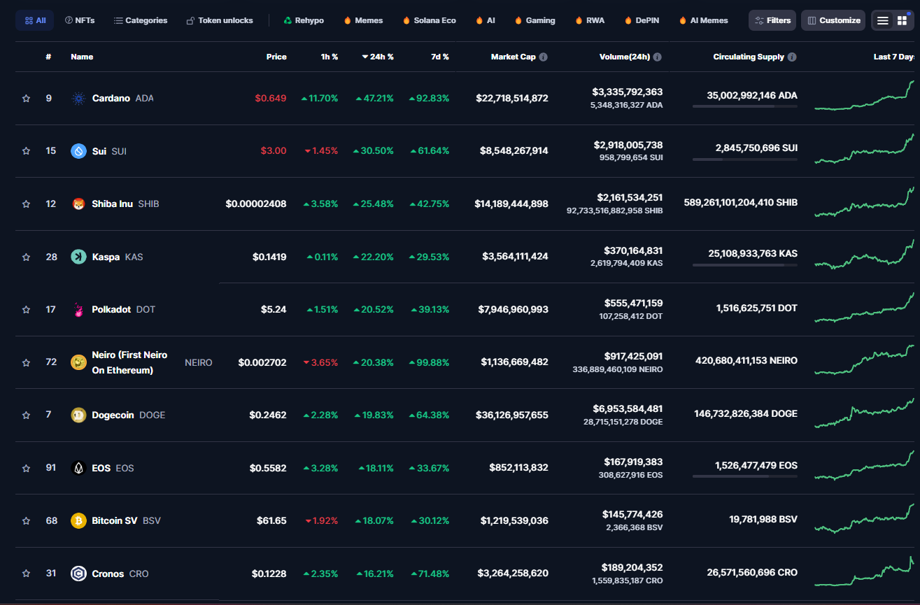Open the Customize columns menu
The width and height of the screenshot is (920, 605).
(x=833, y=21)
